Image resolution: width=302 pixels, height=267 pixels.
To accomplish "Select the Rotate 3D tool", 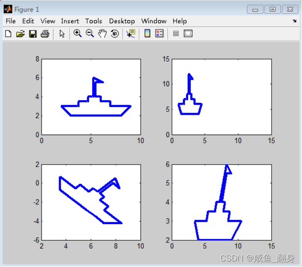I will pyautogui.click(x=115, y=34).
